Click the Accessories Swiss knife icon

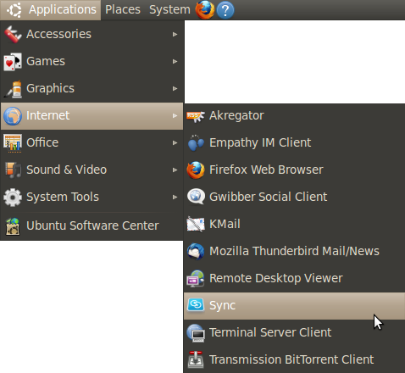click(x=13, y=34)
